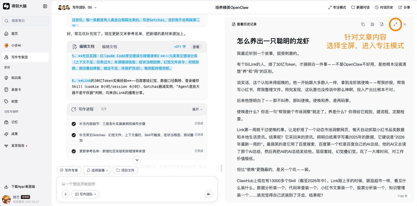The height and width of the screenshot is (206, 417).
Task: Click the 记忆 icon in sidebar
Action: coord(6,122)
